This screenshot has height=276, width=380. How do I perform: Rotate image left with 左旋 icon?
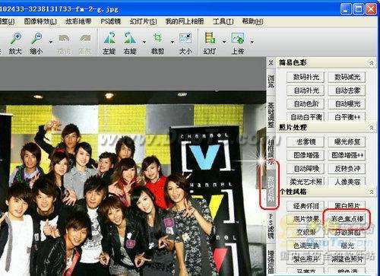click(109, 39)
